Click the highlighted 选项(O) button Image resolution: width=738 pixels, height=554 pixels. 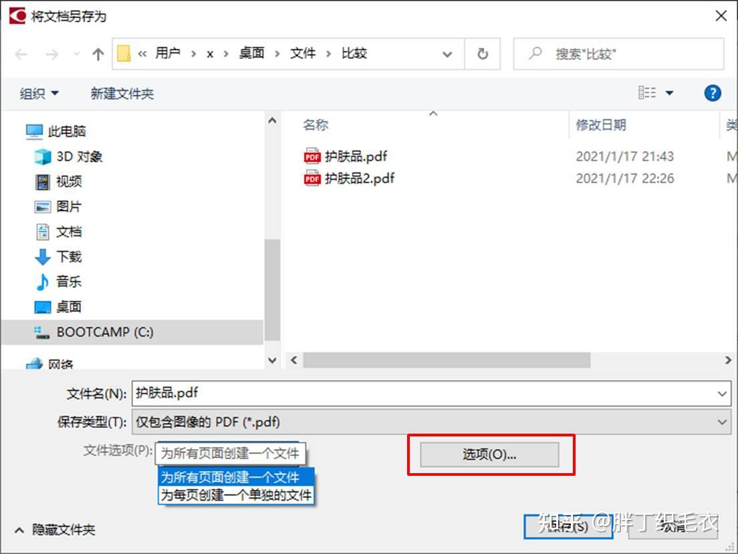click(x=490, y=454)
